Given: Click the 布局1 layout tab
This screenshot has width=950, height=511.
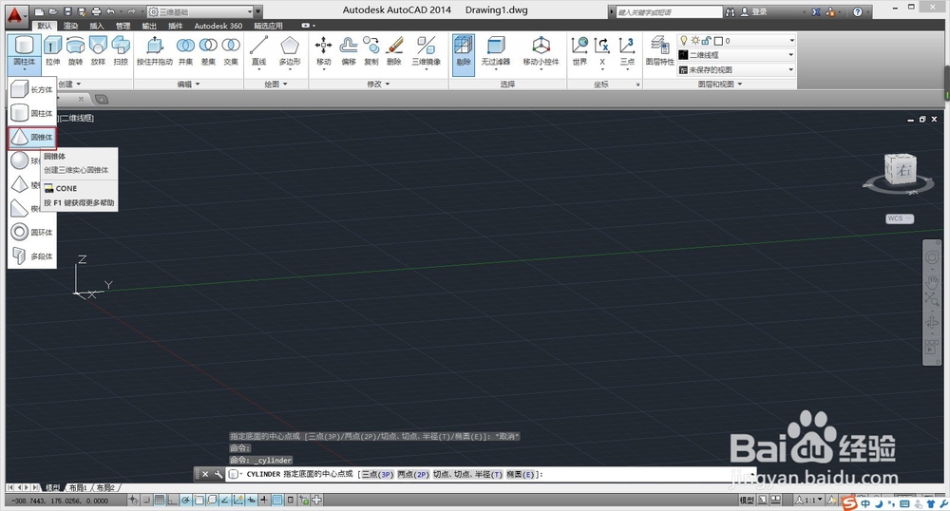Looking at the screenshot, I should click(x=78, y=487).
